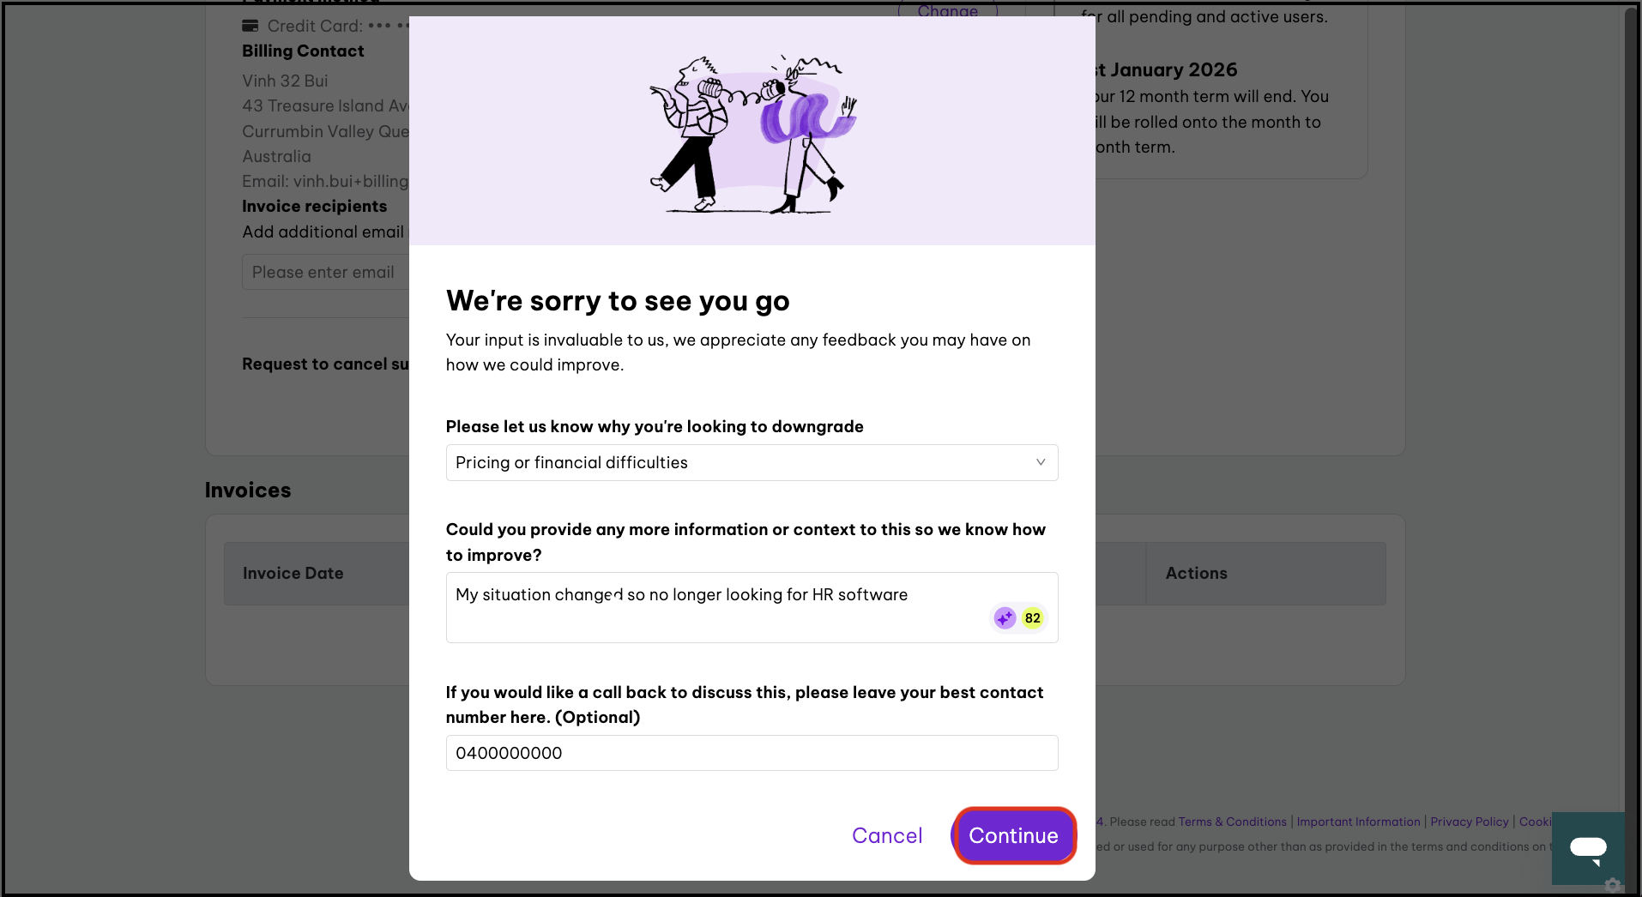Screen dimensions: 1642x897
Task: Open the Terms & Conditions link
Action: point(1232,822)
